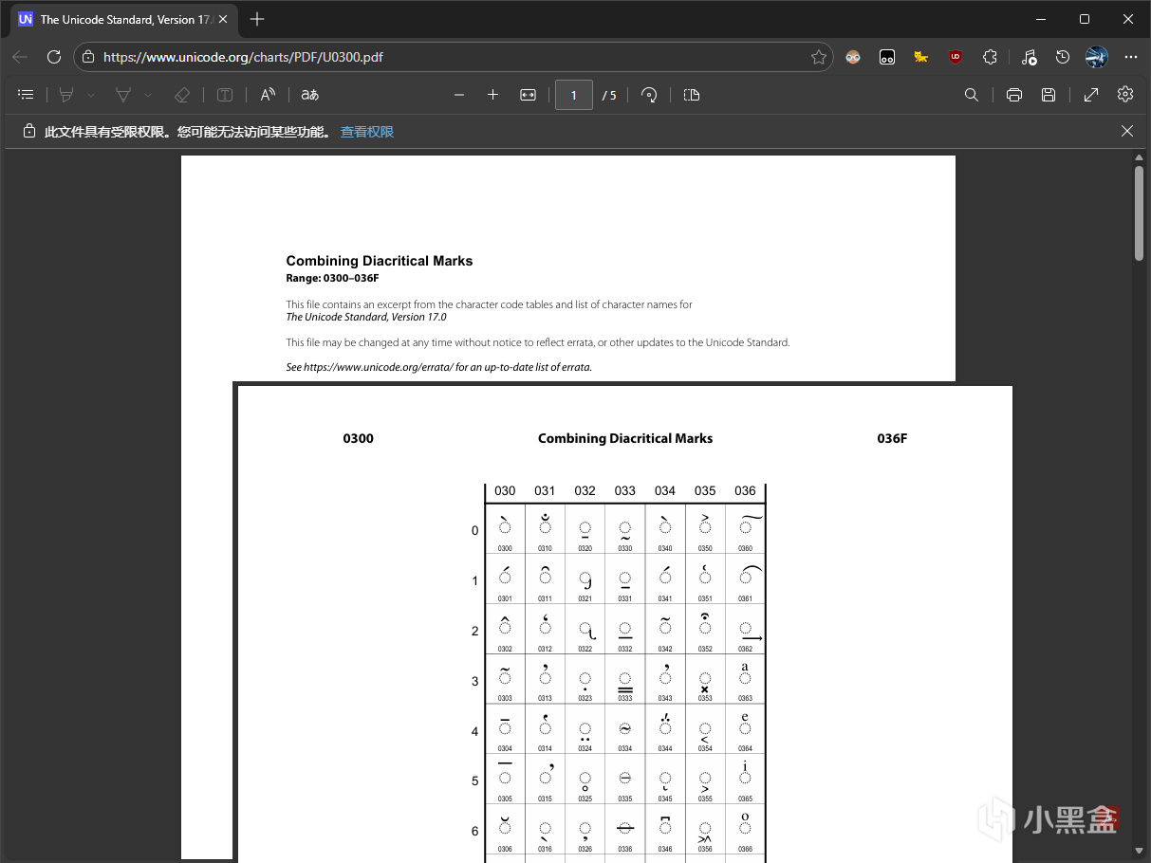Click the lock icon in the permissions bar
The image size is (1151, 863).
click(29, 131)
